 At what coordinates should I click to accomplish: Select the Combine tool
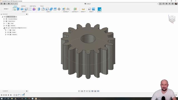[x=51, y=9]
